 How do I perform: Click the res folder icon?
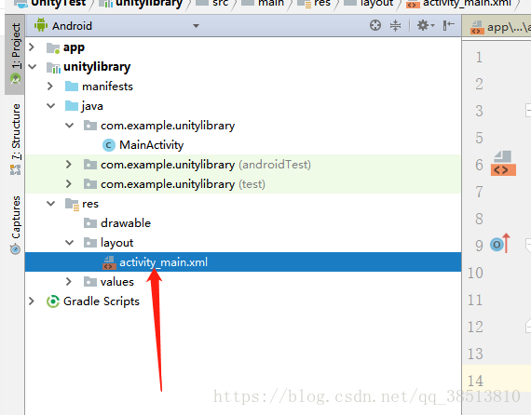(72, 205)
